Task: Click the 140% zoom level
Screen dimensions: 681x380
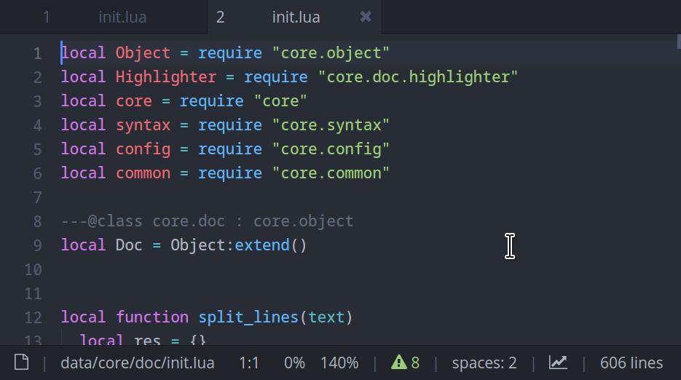Action: [339, 363]
